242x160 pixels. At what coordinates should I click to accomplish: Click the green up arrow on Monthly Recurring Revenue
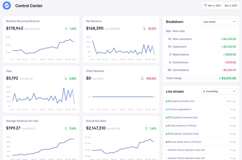66,28
